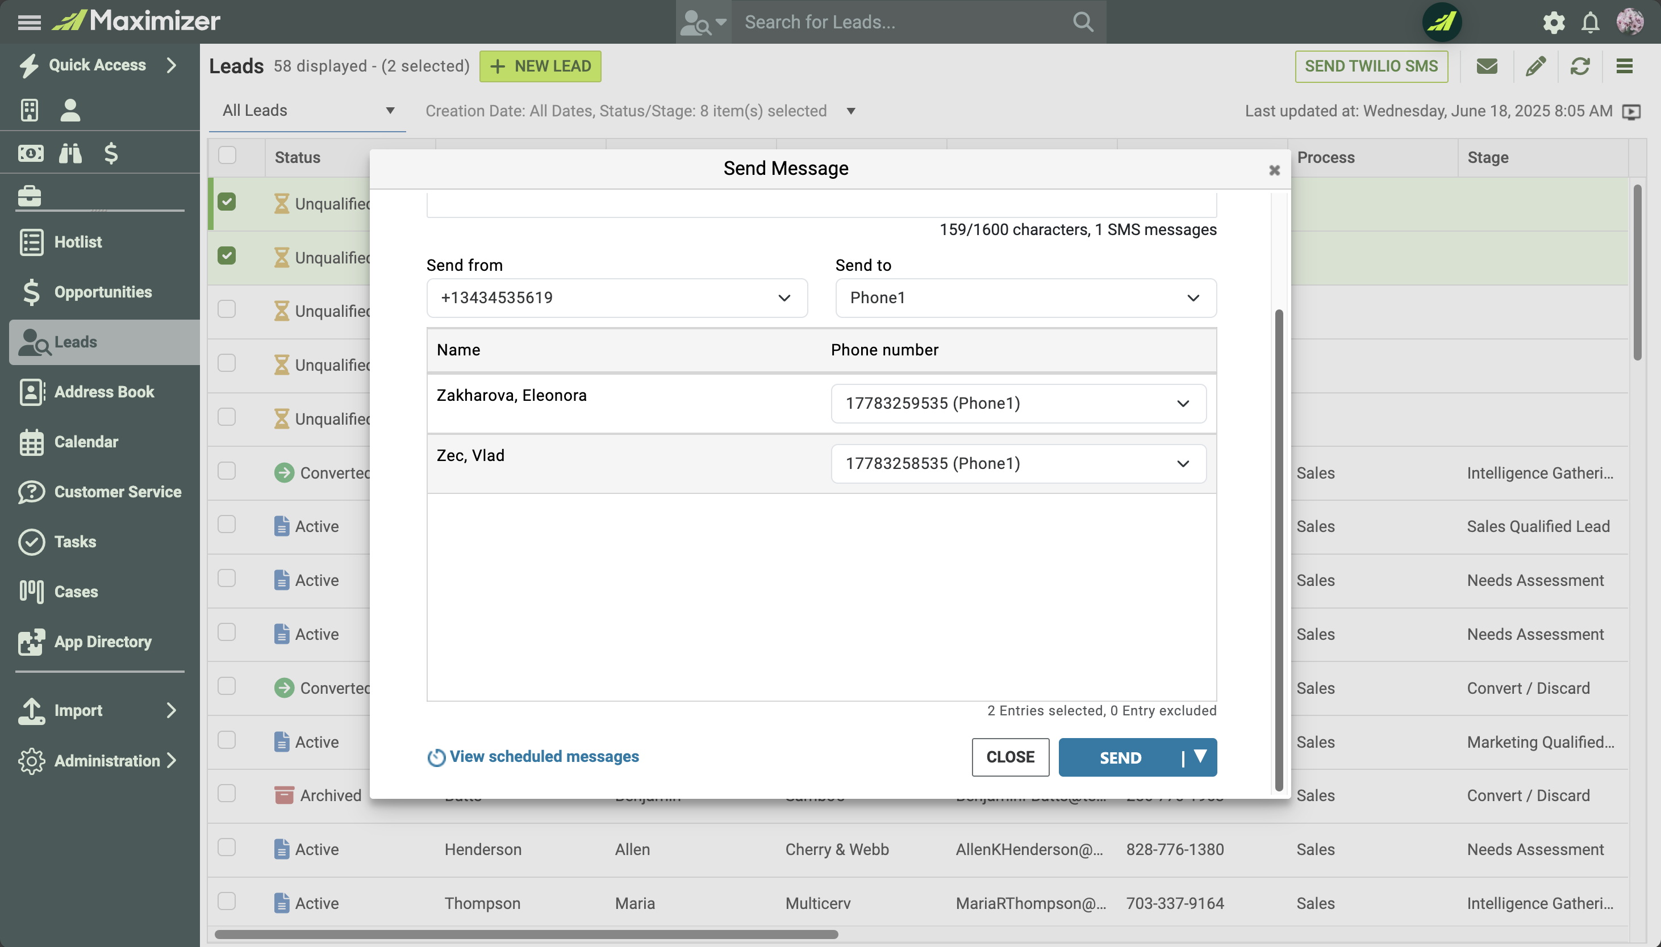Open the All Leads dropdown
Viewport: 1661px width, 947px height.
point(307,111)
